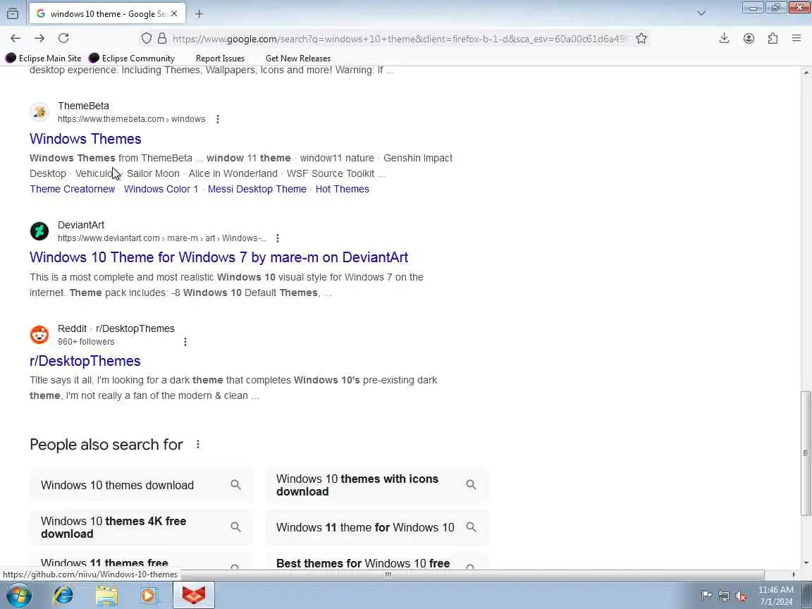Close the windows 10 theme tab
The height and width of the screenshot is (609, 812).
174,14
